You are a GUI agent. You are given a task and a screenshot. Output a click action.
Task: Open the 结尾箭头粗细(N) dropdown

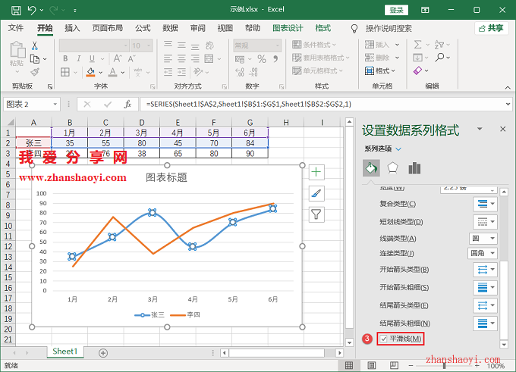point(486,324)
